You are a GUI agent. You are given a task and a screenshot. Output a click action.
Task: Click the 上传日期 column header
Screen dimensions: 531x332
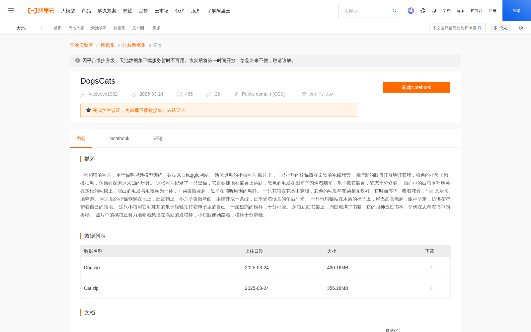pos(254,251)
